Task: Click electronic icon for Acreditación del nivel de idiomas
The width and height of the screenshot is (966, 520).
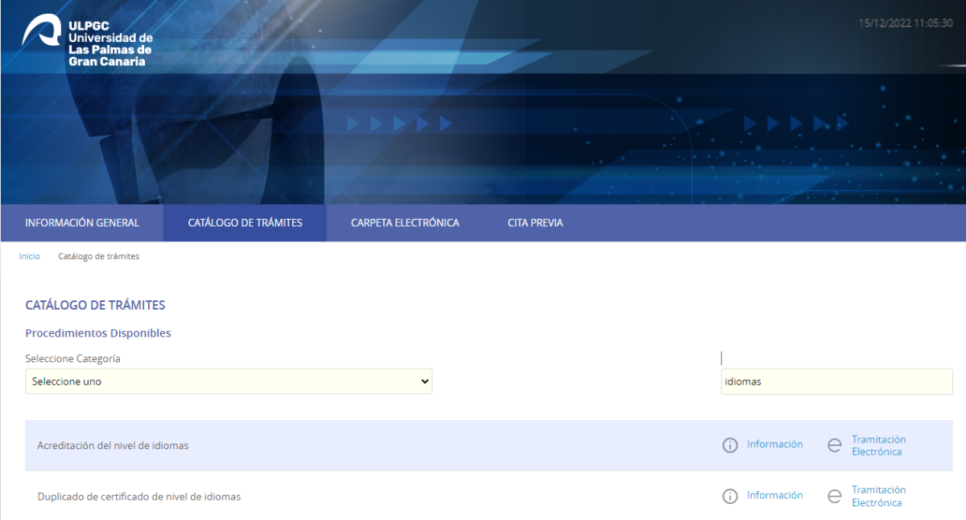Action: pyautogui.click(x=835, y=445)
